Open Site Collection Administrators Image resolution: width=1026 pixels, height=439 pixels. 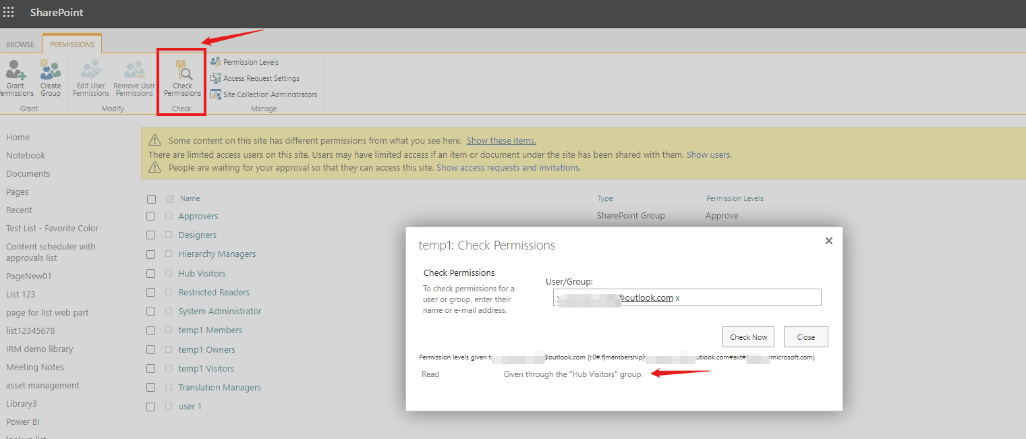click(264, 94)
